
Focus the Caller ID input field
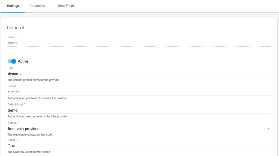[x=139, y=146]
